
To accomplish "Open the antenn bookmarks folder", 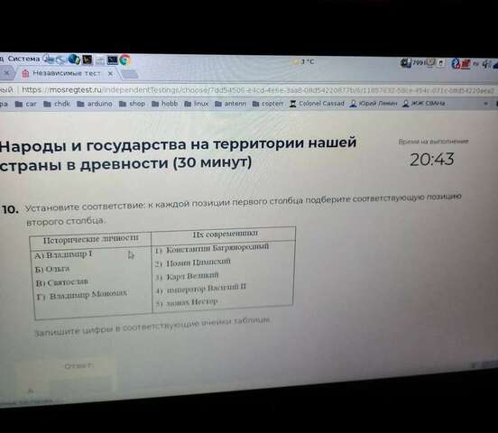I will (231, 104).
